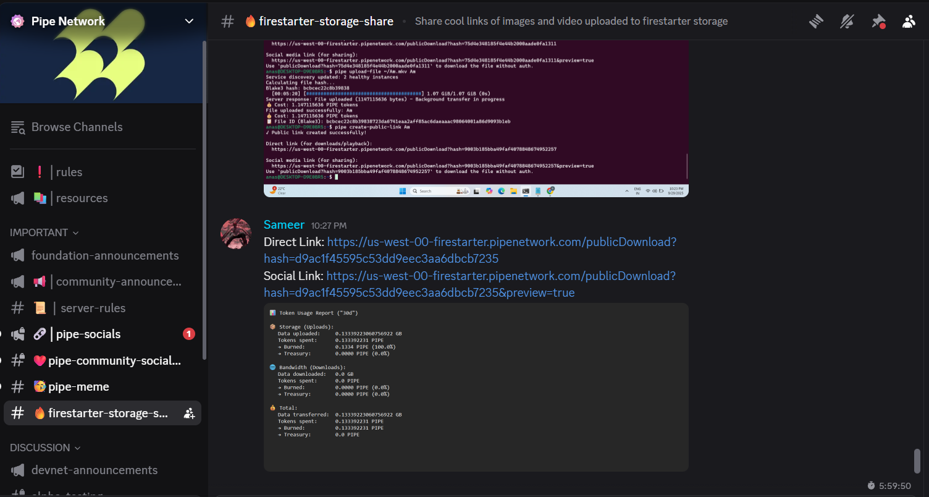Screen dimensions: 929x497
Task: Open the Token Usage Report image
Action: 476,387
